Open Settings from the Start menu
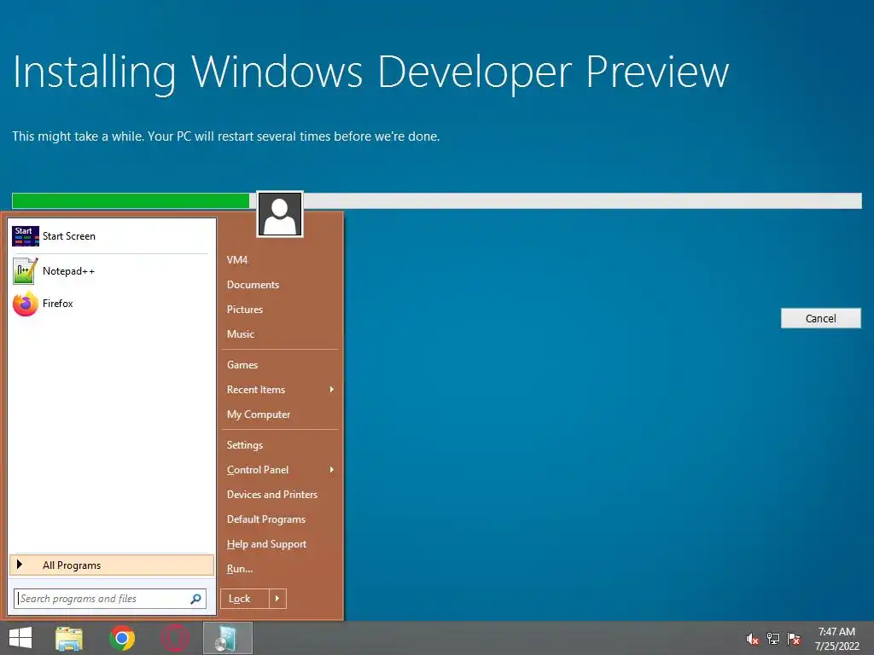The image size is (874, 655). (245, 445)
